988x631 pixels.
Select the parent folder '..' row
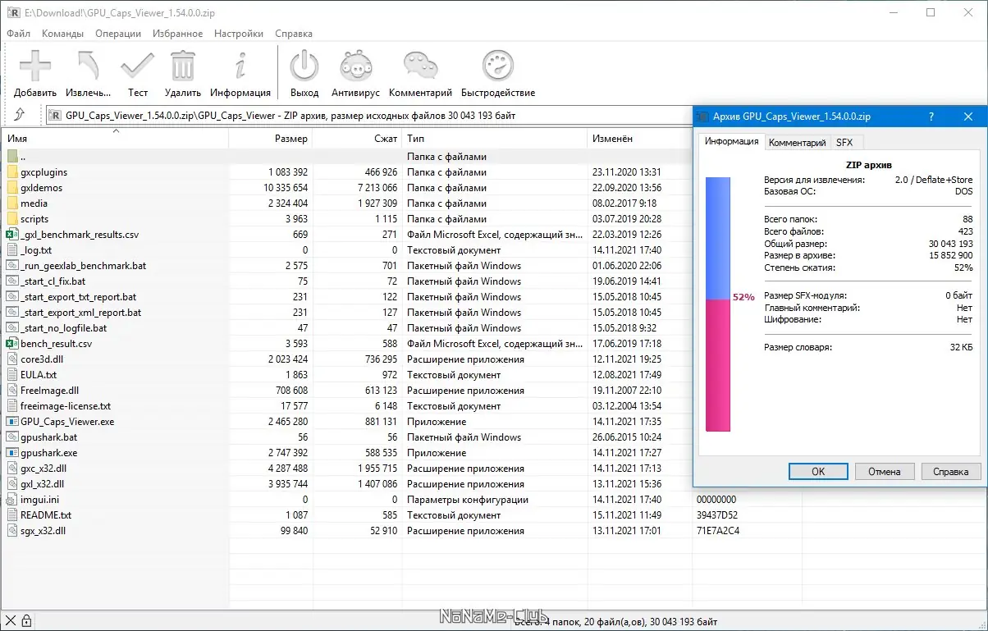click(346, 157)
